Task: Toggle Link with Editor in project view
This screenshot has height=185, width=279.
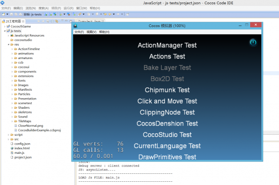Action: coord(57,21)
